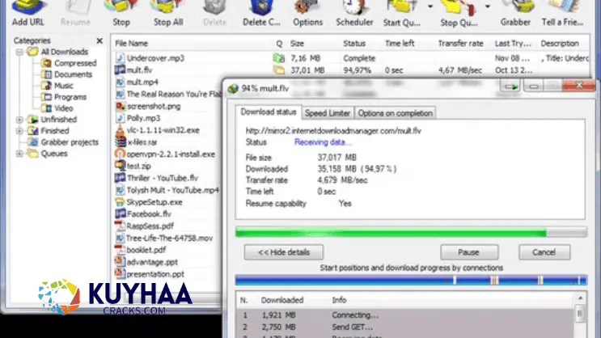Launch the Grabber tool
The image size is (601, 338).
pyautogui.click(x=514, y=10)
